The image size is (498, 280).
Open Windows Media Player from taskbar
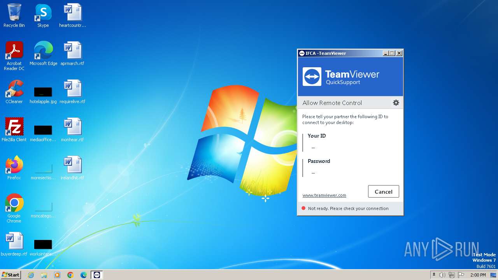pos(57,275)
